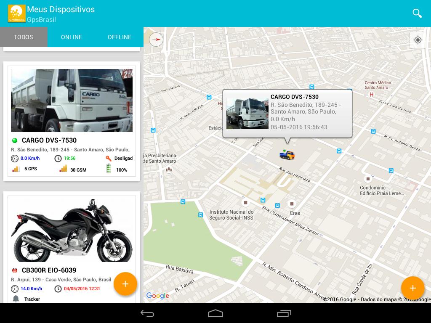Tap speedometer icon next to 0.0 Km/h
The image size is (431, 323).
[x=15, y=159]
